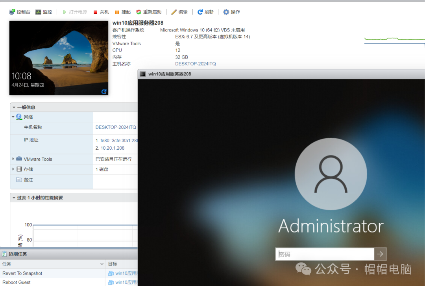The height and width of the screenshot is (286, 425).
Task: Click the 密码 password input field
Action: 325,254
